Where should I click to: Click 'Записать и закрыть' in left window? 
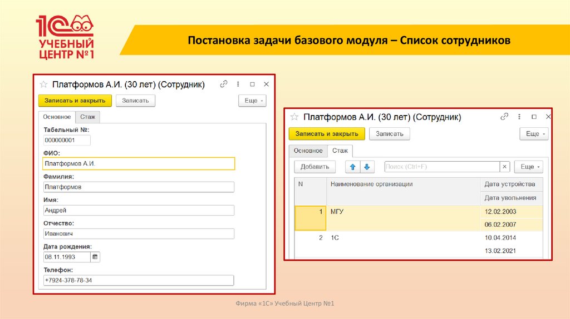coord(75,101)
